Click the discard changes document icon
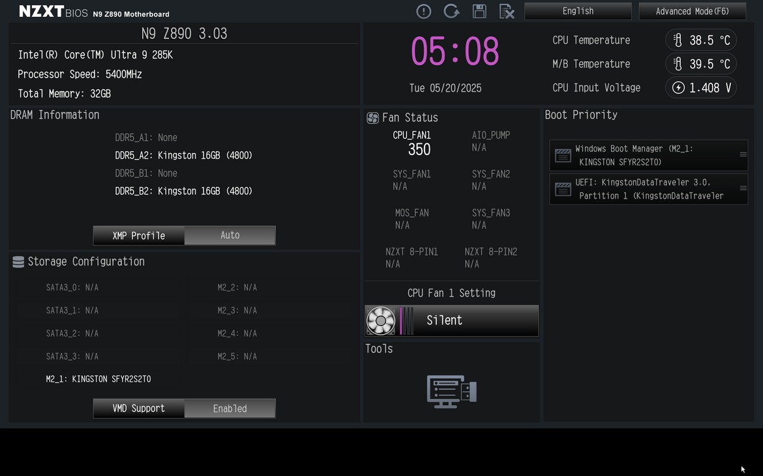The width and height of the screenshot is (763, 476). coord(507,11)
